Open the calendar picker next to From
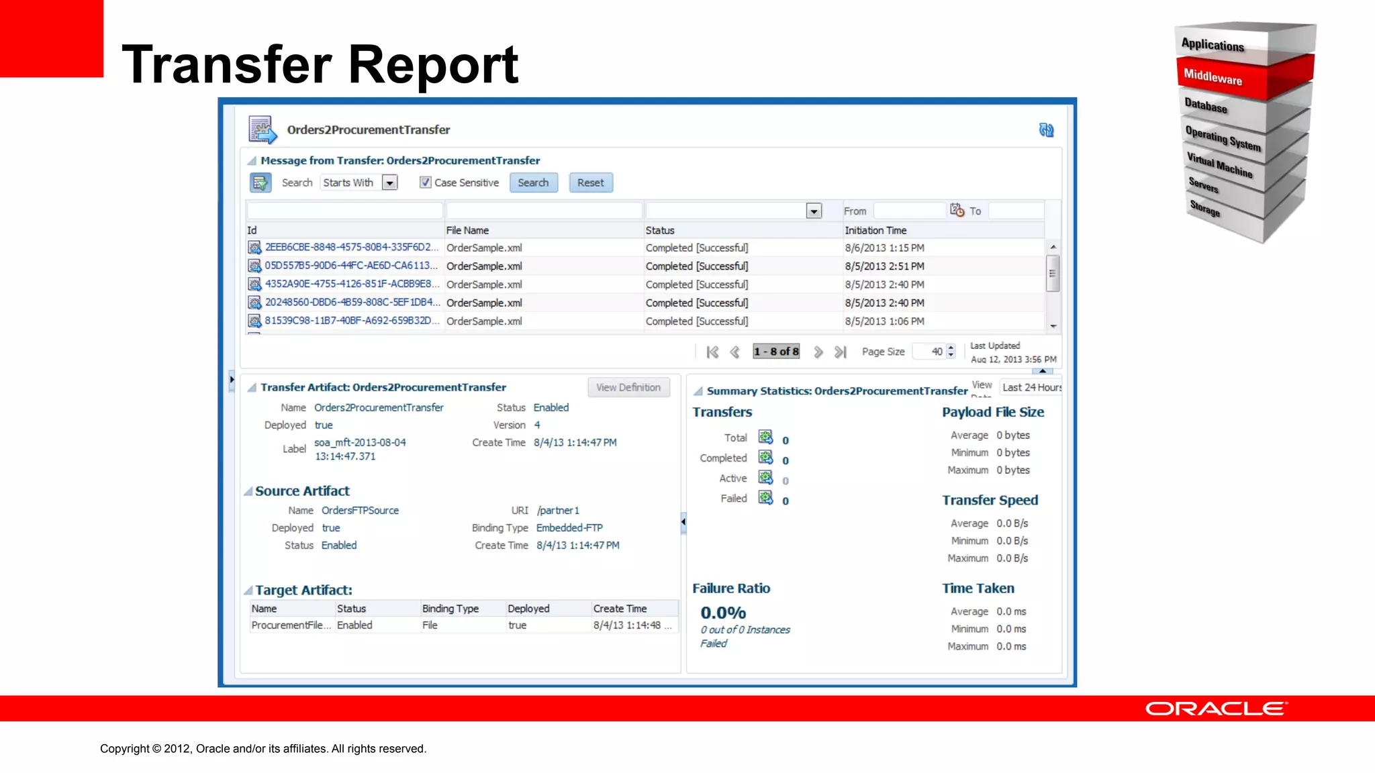1375x773 pixels. (x=957, y=210)
